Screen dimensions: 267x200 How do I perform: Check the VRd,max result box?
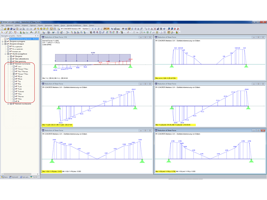14,96
